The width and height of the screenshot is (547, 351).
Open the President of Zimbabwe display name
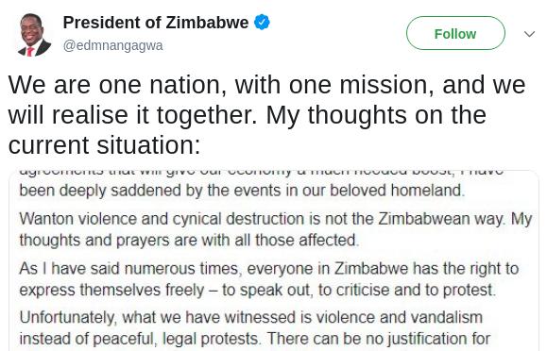pos(156,23)
